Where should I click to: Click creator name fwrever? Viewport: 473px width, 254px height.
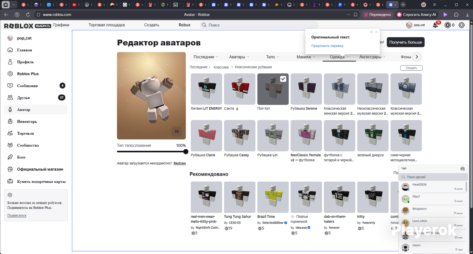pos(334,228)
